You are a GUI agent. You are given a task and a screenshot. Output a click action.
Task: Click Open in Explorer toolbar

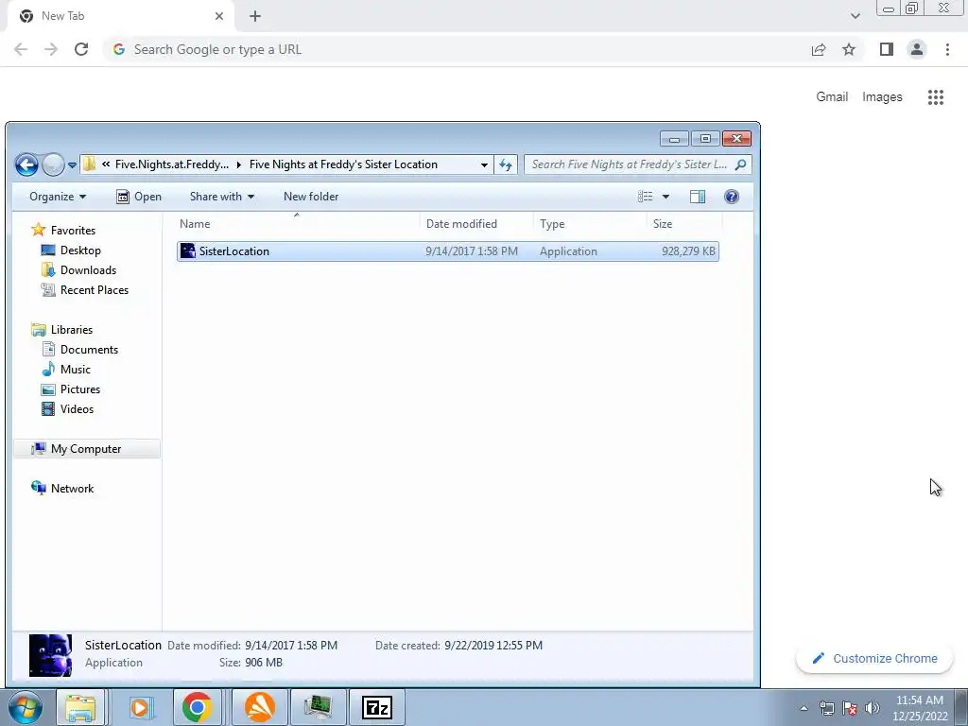point(139,197)
